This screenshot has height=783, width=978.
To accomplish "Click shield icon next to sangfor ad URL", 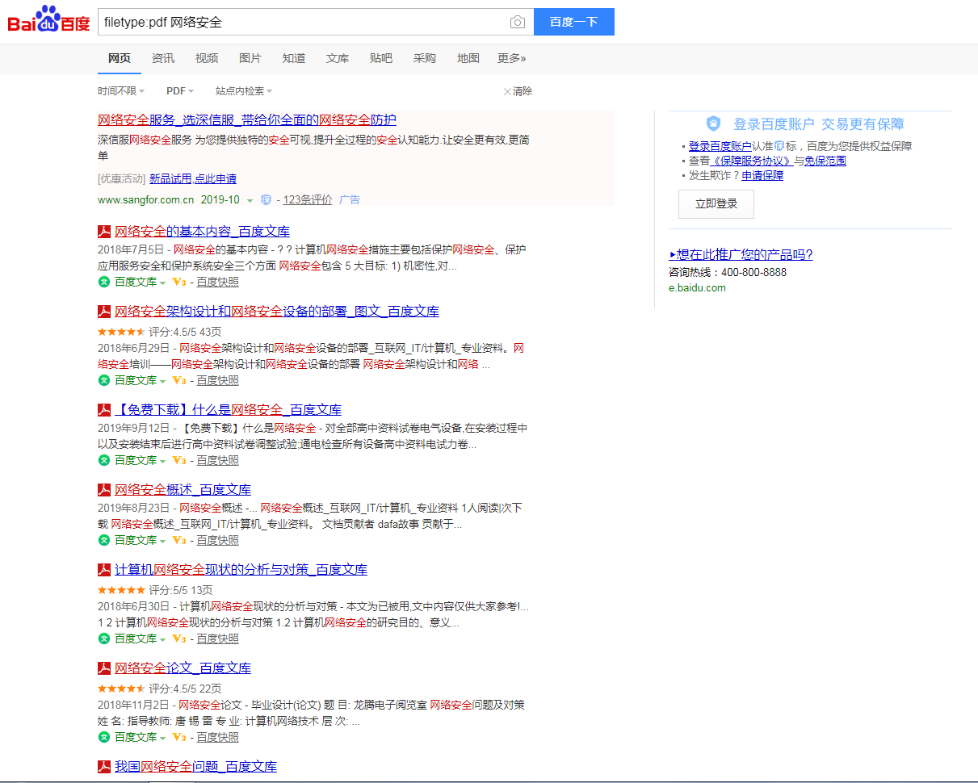I will click(x=266, y=200).
